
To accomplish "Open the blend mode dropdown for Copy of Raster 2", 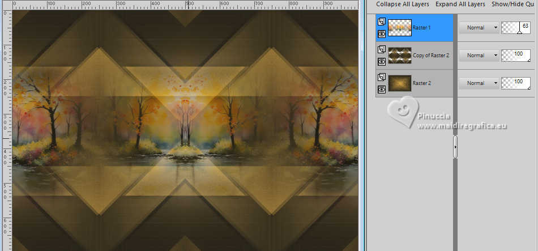I will pos(479,56).
